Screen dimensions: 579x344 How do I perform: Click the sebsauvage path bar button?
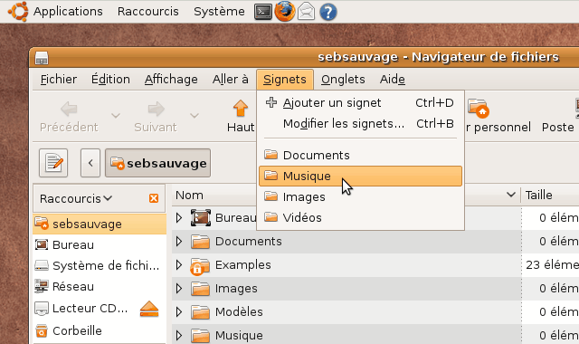click(158, 163)
